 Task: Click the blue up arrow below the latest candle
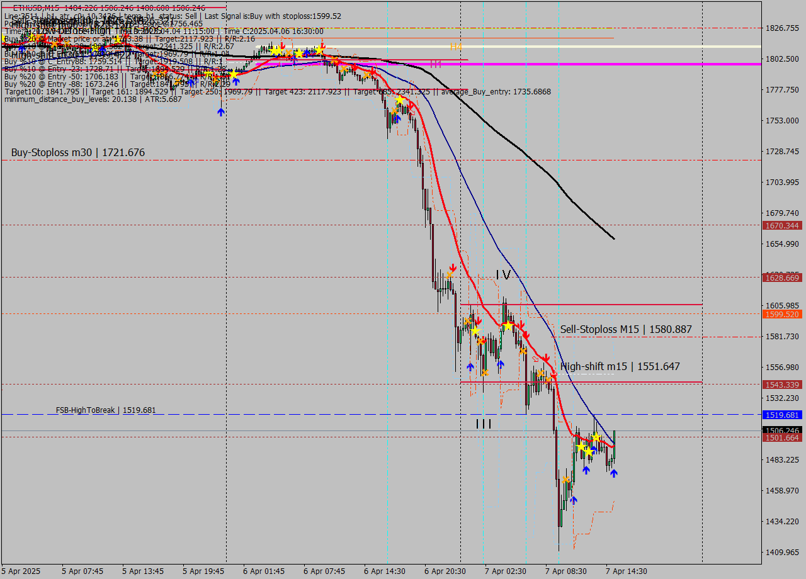pos(613,473)
